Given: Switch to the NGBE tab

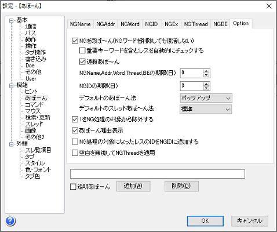Looking at the screenshot, I should 220,24.
